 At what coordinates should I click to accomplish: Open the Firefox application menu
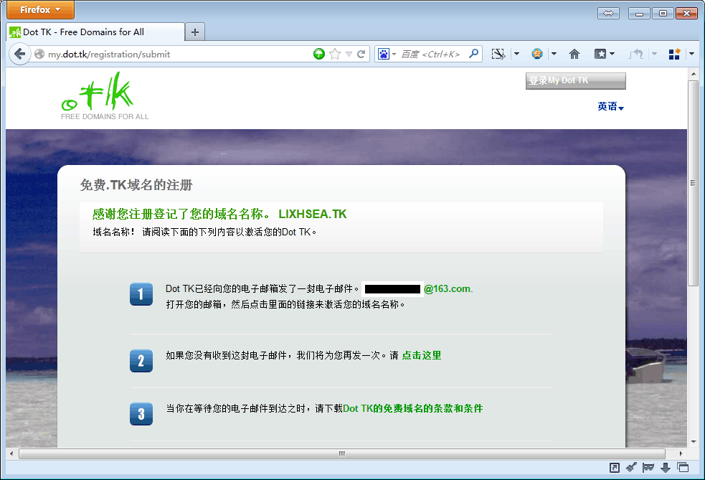pos(41,10)
